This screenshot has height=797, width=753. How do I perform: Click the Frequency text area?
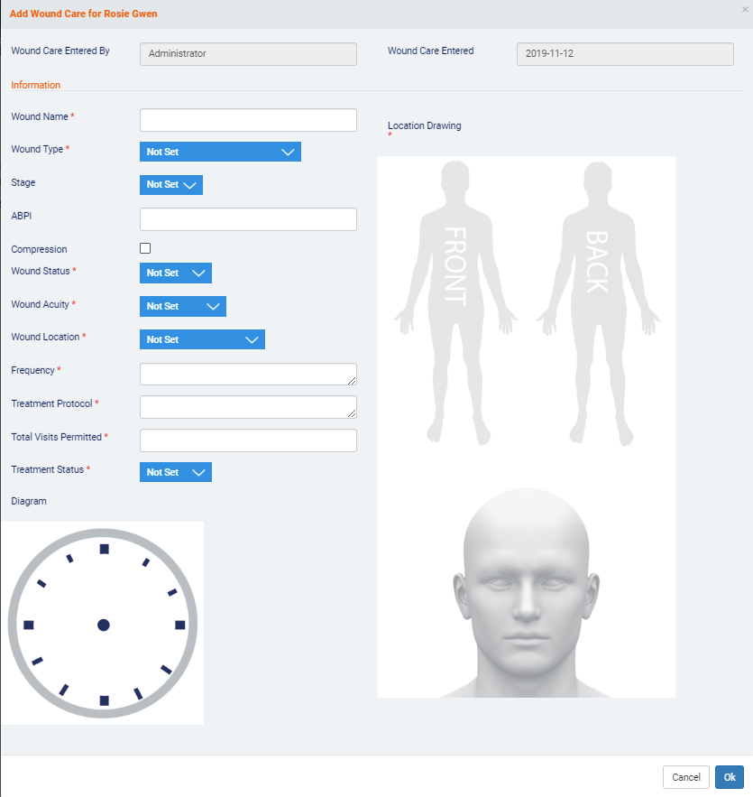tap(248, 375)
